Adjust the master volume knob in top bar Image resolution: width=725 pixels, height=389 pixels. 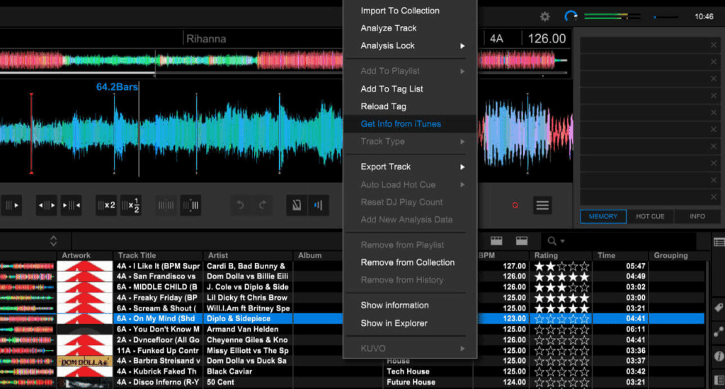[x=571, y=16]
